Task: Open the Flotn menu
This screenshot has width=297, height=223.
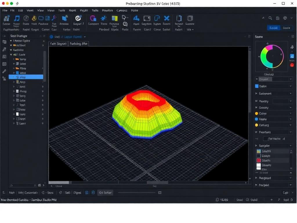Action: pyautogui.click(x=135, y=10)
